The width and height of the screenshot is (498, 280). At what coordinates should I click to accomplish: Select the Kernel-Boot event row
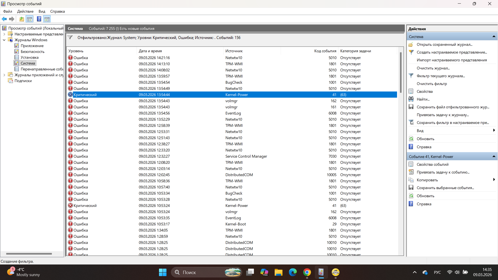232,224
